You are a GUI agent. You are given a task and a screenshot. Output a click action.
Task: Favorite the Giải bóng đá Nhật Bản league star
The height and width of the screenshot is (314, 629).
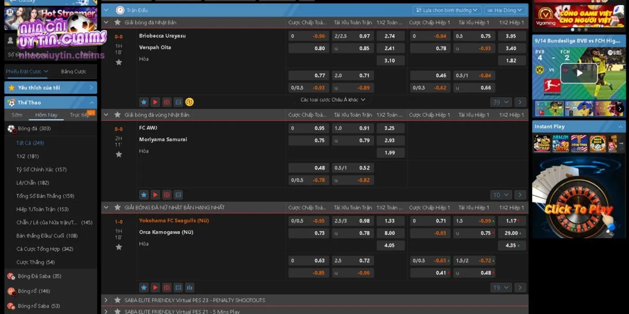click(118, 22)
